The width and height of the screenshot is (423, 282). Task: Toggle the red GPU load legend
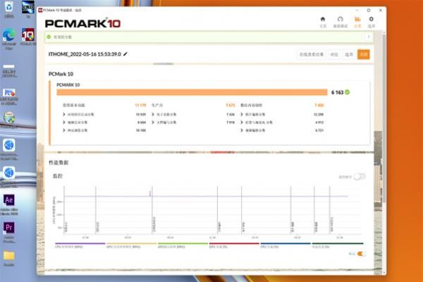click(x=234, y=245)
